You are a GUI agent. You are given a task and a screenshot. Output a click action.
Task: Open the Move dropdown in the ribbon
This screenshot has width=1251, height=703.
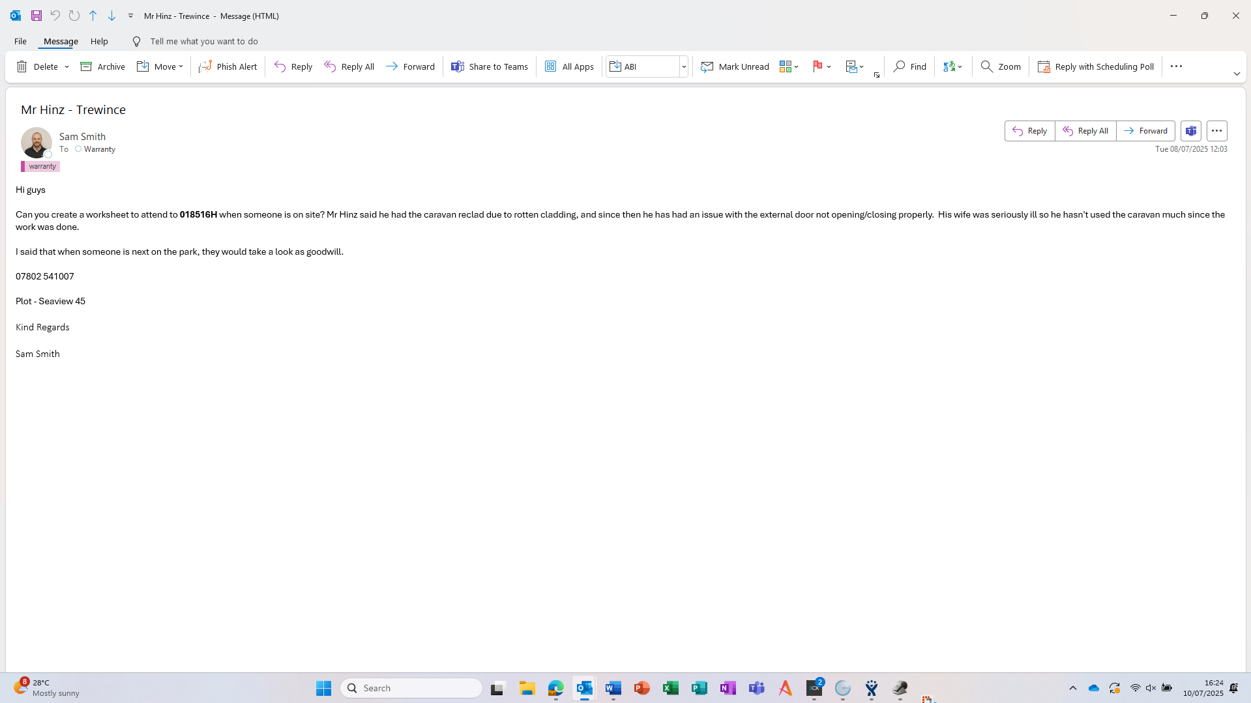click(160, 66)
